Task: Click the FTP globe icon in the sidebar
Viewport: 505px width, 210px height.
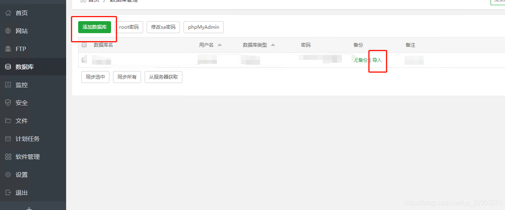Action: 8,49
